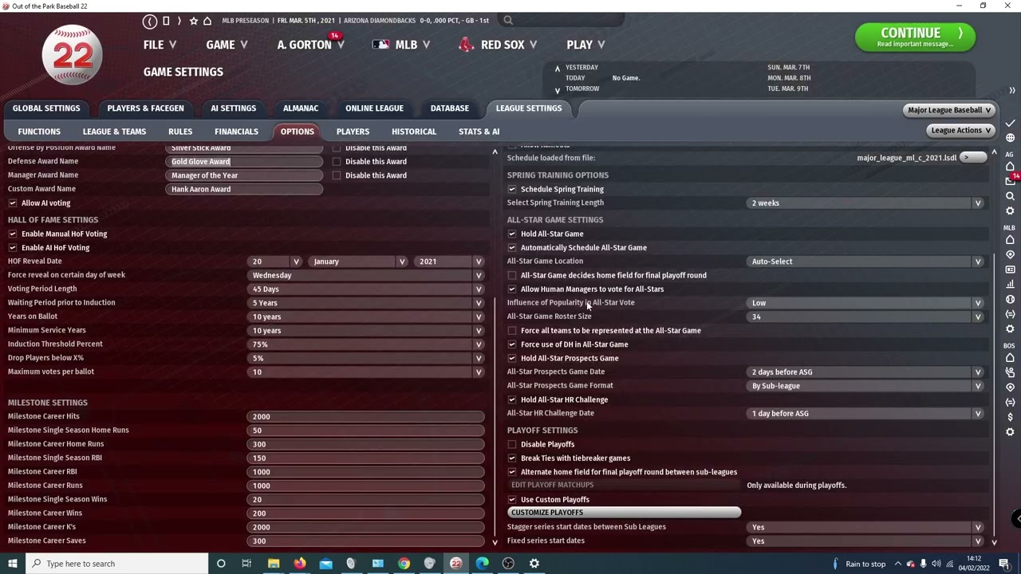This screenshot has width=1021, height=574.
Task: Toggle Enable Manual HoF Voting checkbox
Action: coord(13,234)
